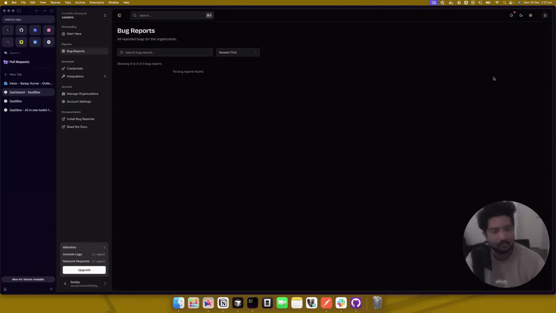The image size is (556, 313).
Task: Open the user avatar S in top bar
Action: pos(545,15)
